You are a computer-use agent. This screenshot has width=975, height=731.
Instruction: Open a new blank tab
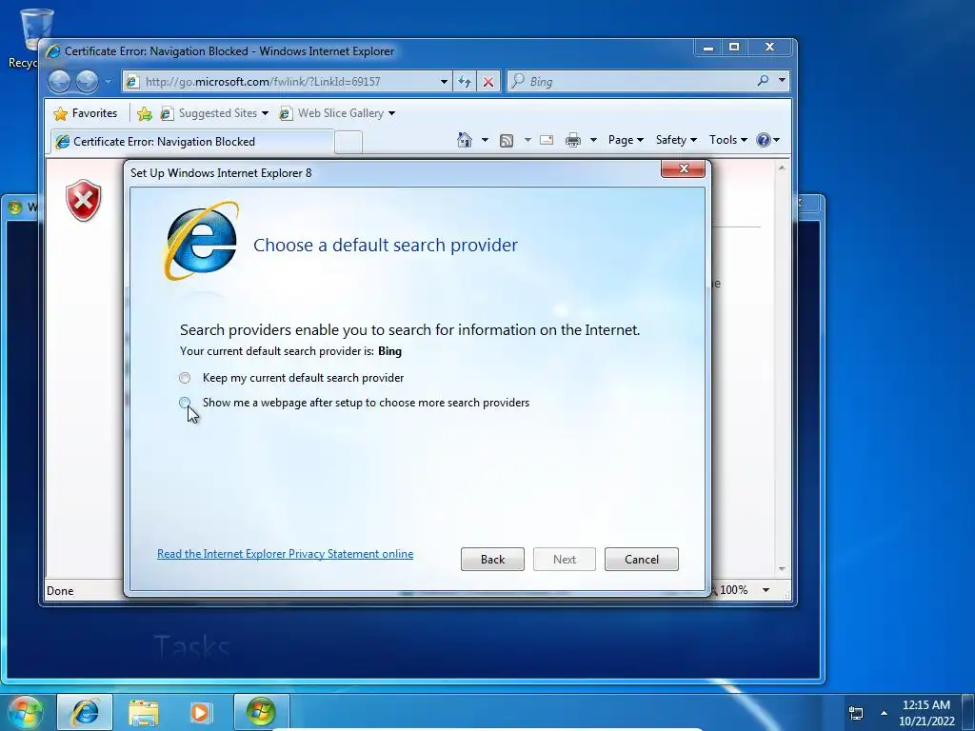348,143
